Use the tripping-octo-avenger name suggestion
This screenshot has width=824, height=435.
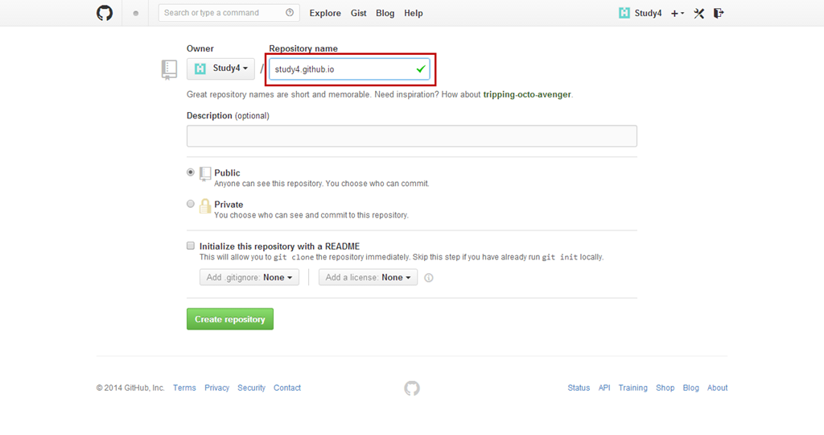526,95
